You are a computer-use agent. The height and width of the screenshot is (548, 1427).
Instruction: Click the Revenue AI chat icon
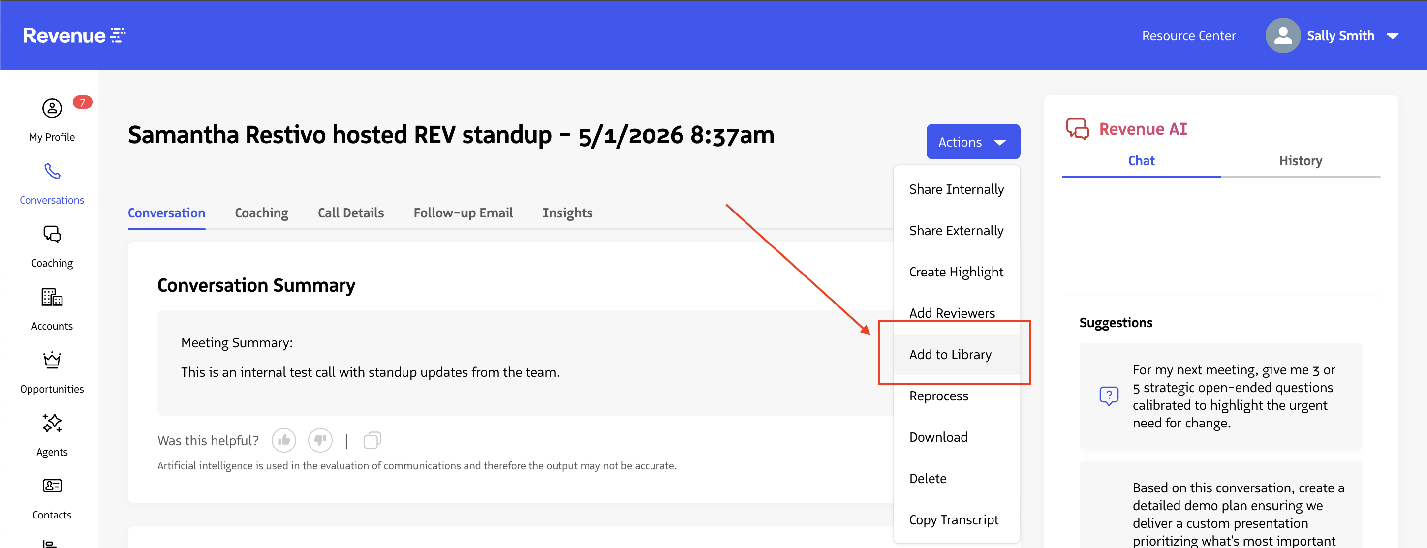(x=1078, y=129)
